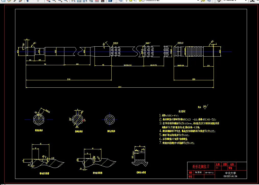Select the 240 length dimension
Screen dimensions: 259x185
[x=69, y=79]
